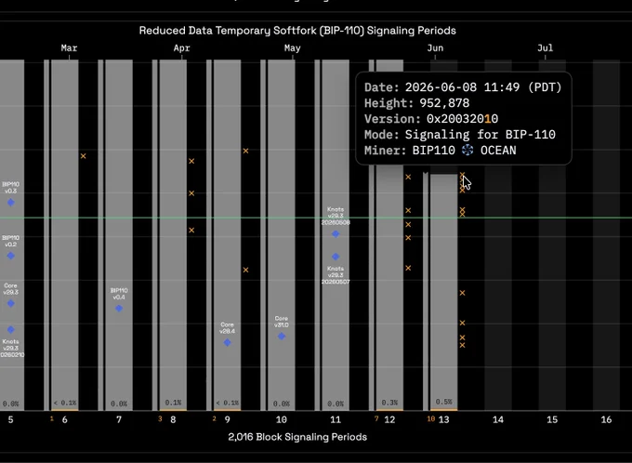Click the orange count 3 beside period 8
632x463 pixels.
(160, 419)
